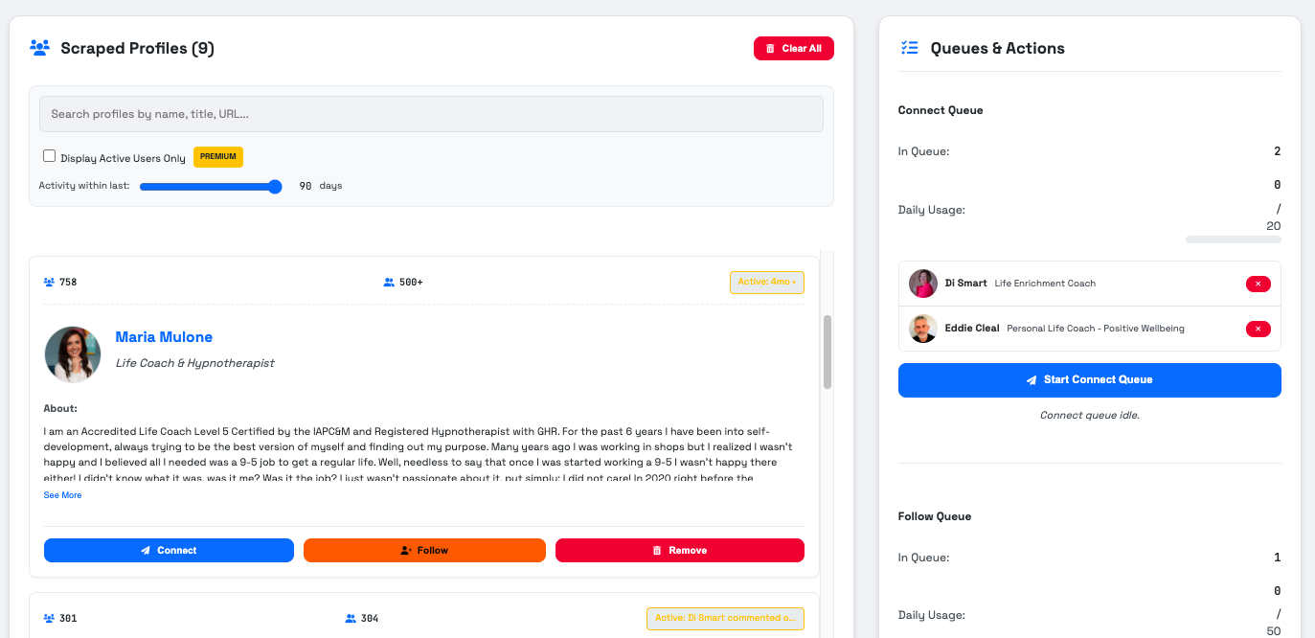Viewport: 1315px width, 638px height.
Task: Remove Eddie Cleal from the Connect Queue
Action: point(1258,329)
